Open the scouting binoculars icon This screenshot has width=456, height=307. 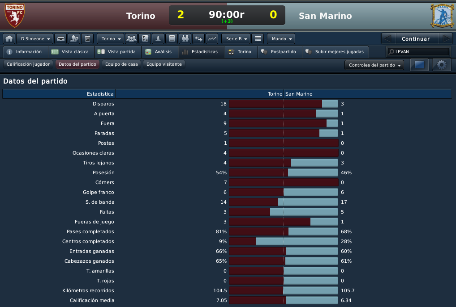pos(185,38)
